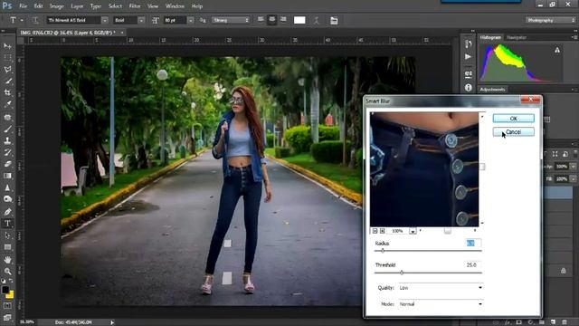Image resolution: width=579 pixels, height=326 pixels.
Task: Open the Photography workspace dropdown
Action: coord(551,20)
